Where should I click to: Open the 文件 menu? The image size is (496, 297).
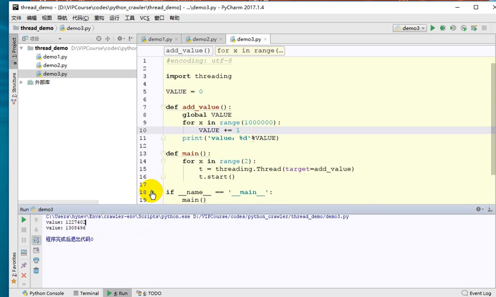[16, 18]
